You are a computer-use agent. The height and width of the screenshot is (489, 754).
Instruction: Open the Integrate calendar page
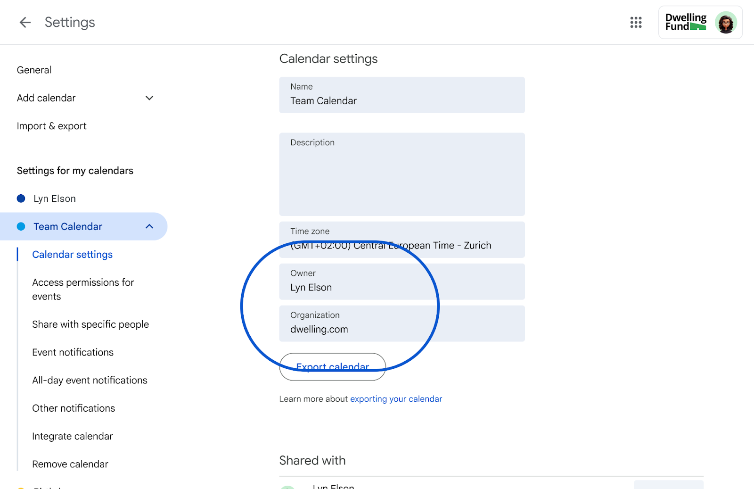click(x=72, y=436)
